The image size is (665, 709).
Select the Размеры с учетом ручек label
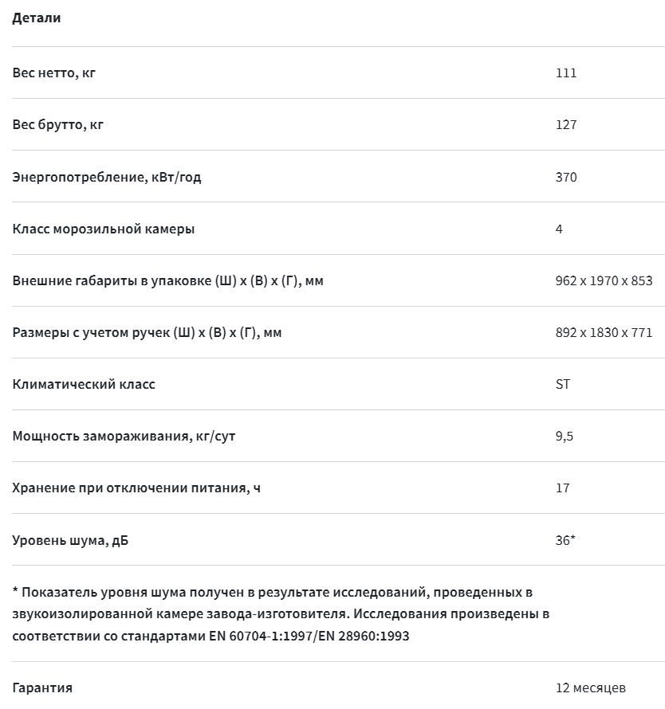pyautogui.click(x=148, y=333)
